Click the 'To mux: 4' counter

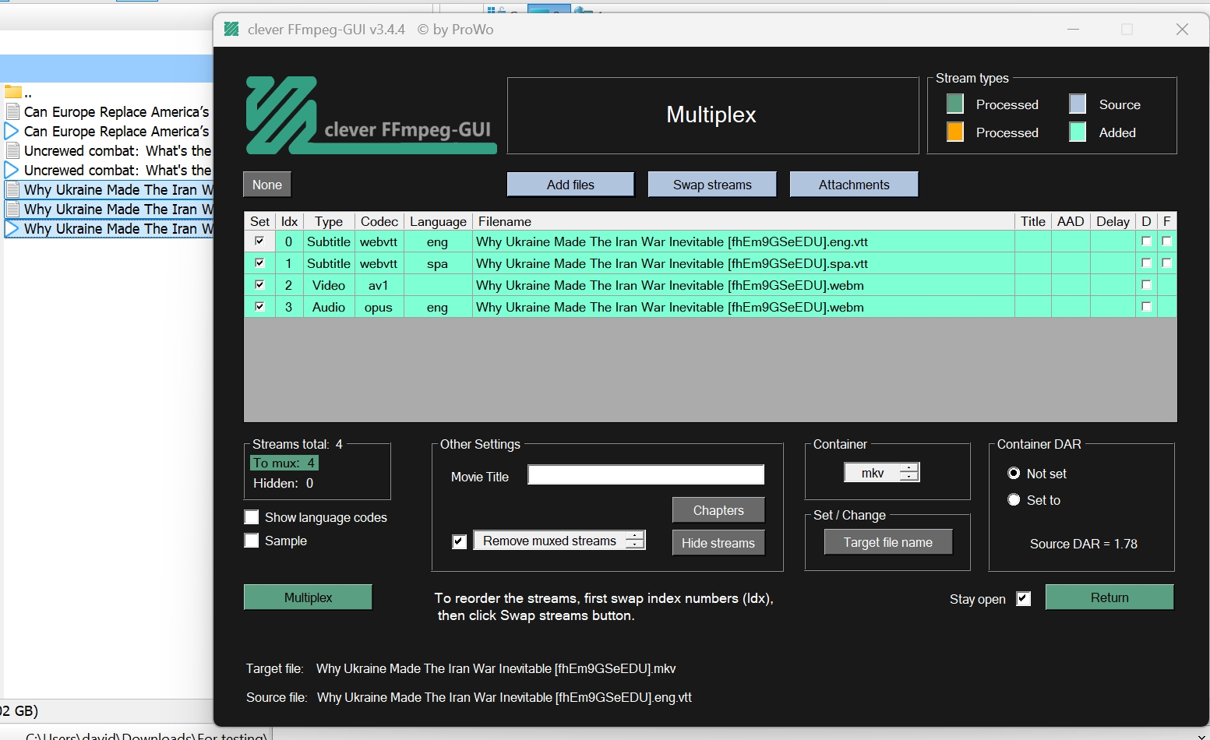pyautogui.click(x=284, y=463)
